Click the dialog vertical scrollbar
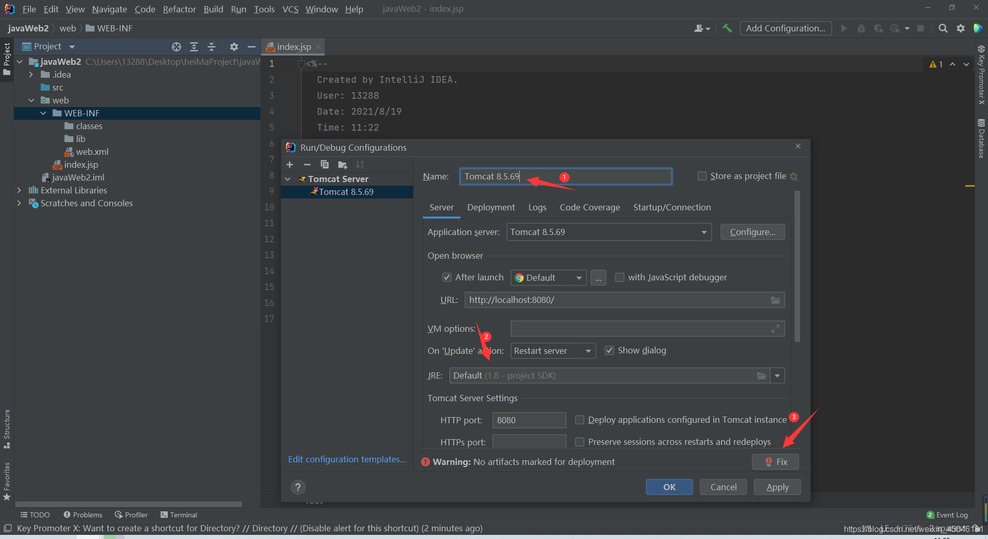This screenshot has height=539, width=988. click(x=797, y=266)
